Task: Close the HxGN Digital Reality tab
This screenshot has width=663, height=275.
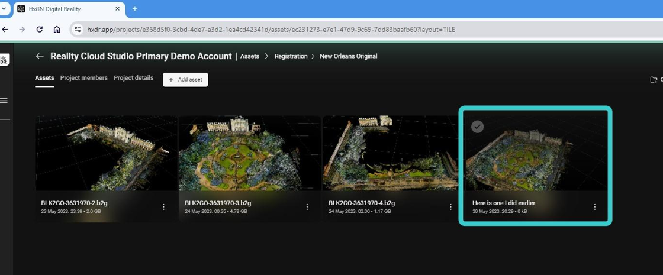Action: click(118, 9)
